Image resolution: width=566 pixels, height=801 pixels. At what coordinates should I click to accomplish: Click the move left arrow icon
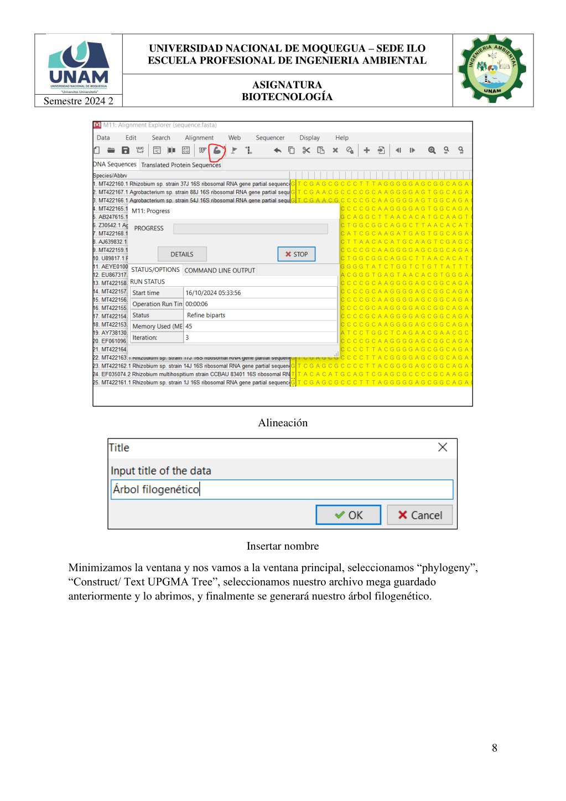(398, 150)
